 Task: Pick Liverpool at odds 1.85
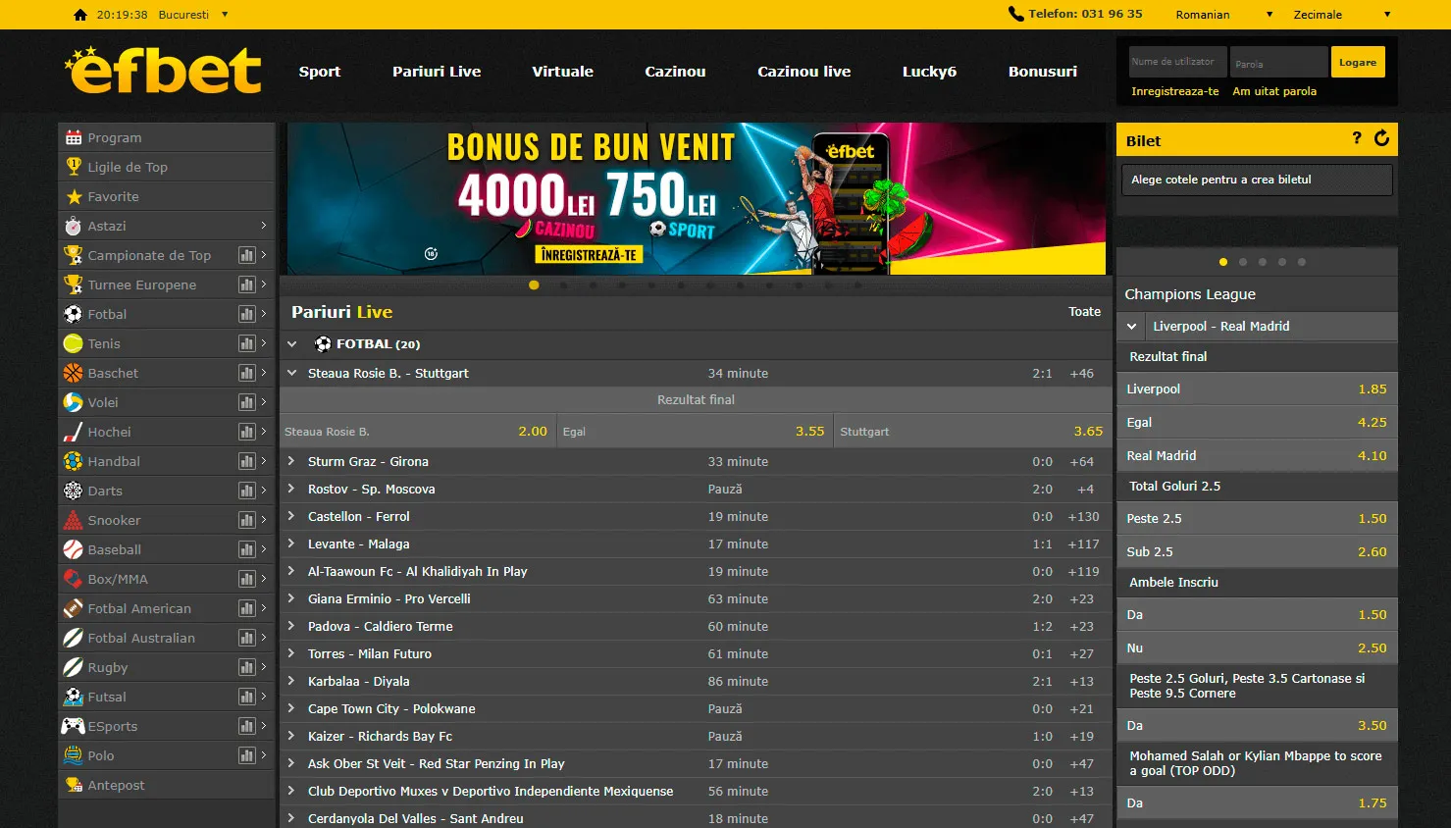(1257, 388)
